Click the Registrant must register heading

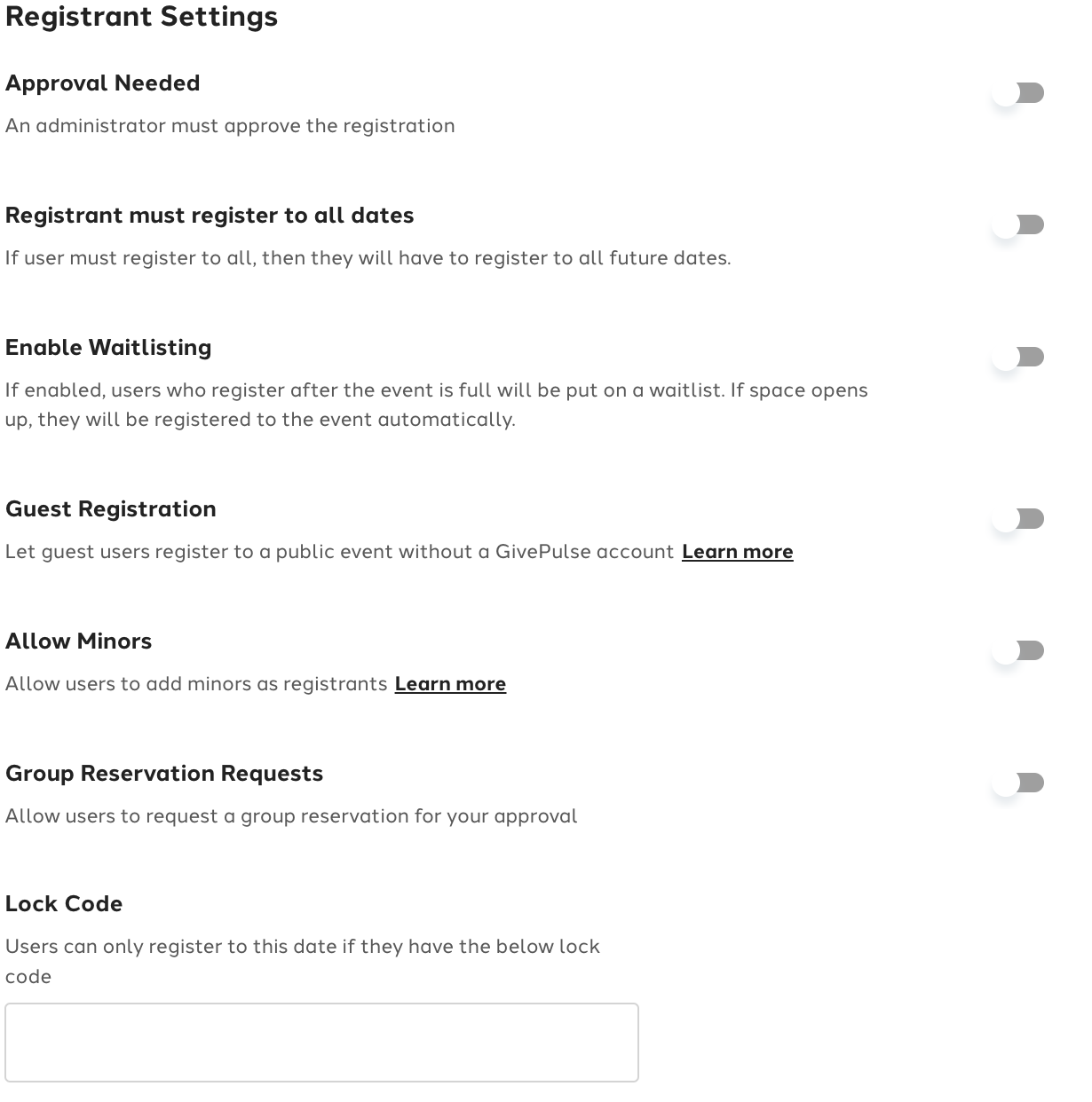click(210, 216)
